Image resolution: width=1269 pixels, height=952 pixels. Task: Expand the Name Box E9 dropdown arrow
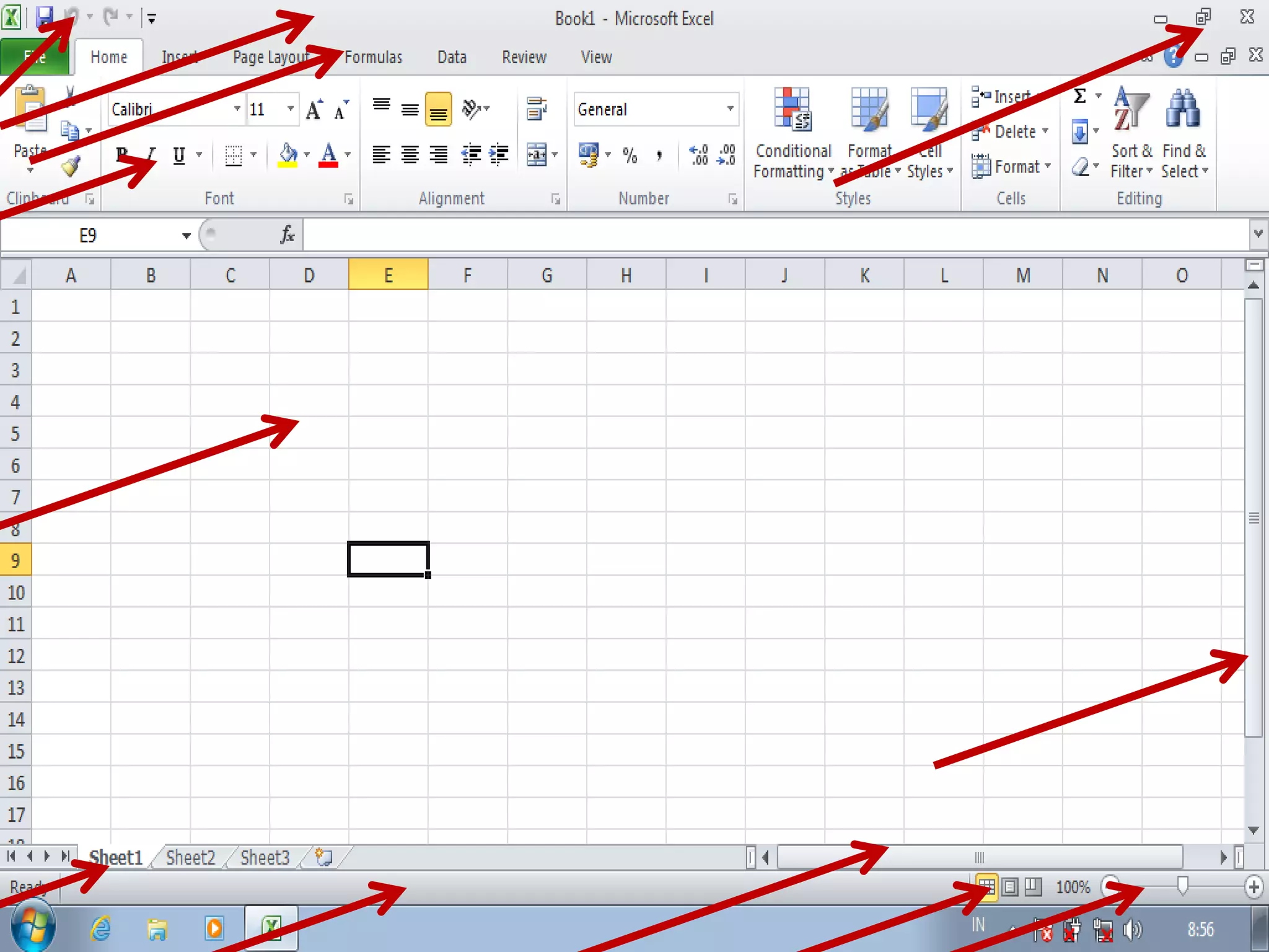click(x=186, y=236)
